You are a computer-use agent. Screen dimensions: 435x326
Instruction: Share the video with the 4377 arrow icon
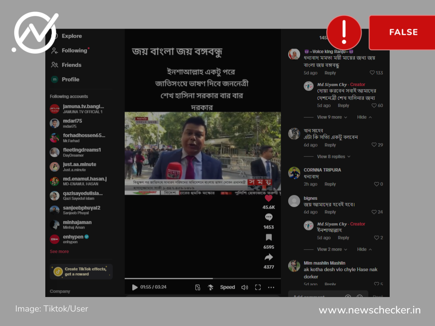click(x=269, y=257)
